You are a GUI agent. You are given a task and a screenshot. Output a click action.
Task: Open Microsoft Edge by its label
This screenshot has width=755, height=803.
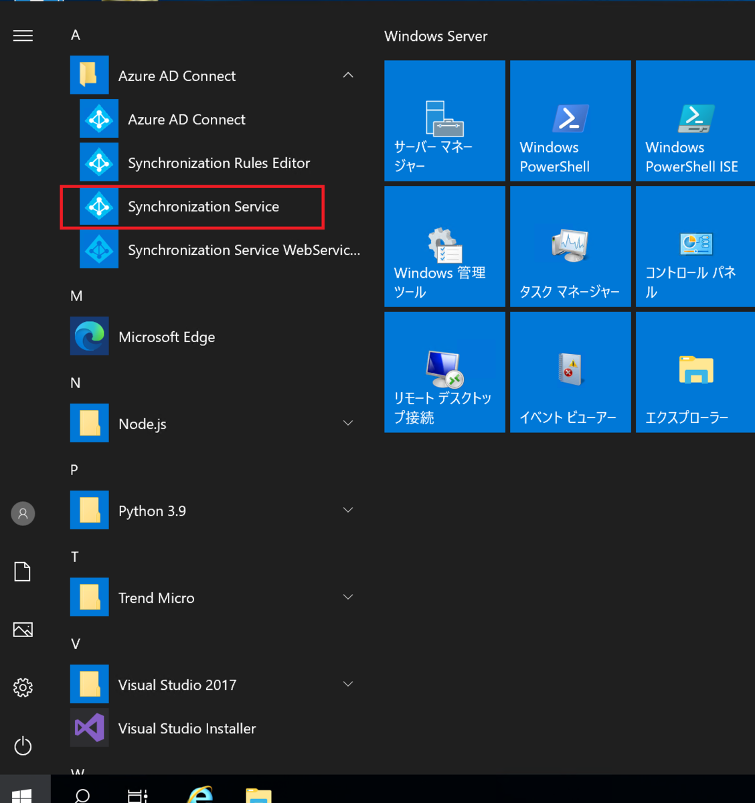coord(167,337)
